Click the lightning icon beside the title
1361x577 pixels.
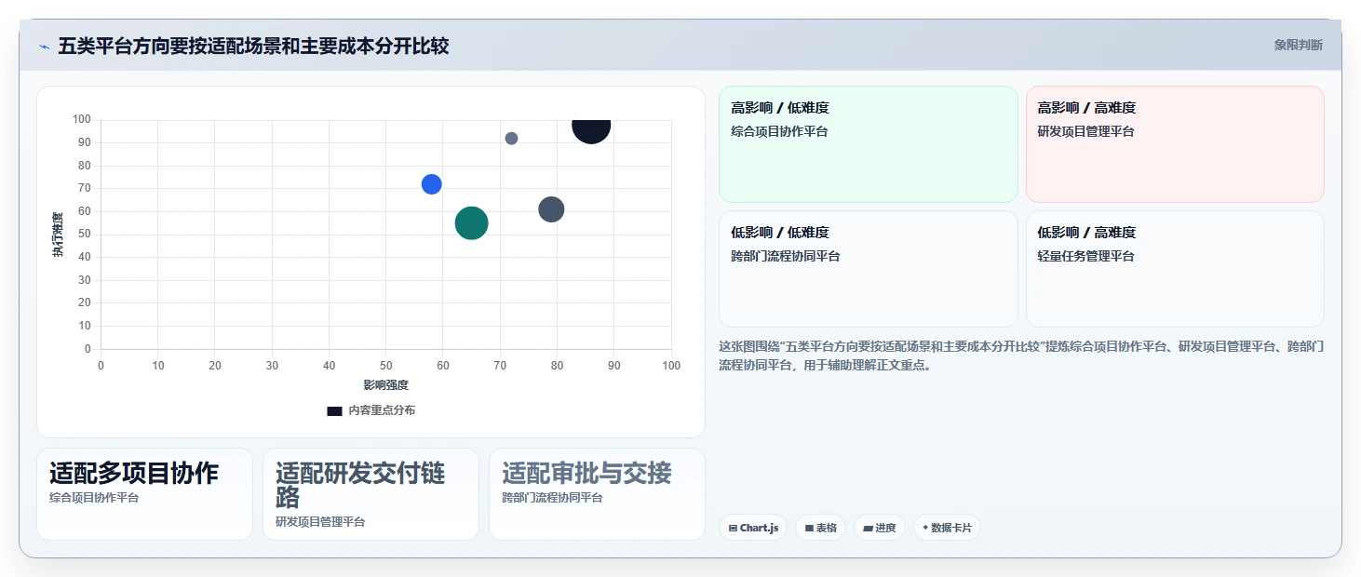[44, 47]
